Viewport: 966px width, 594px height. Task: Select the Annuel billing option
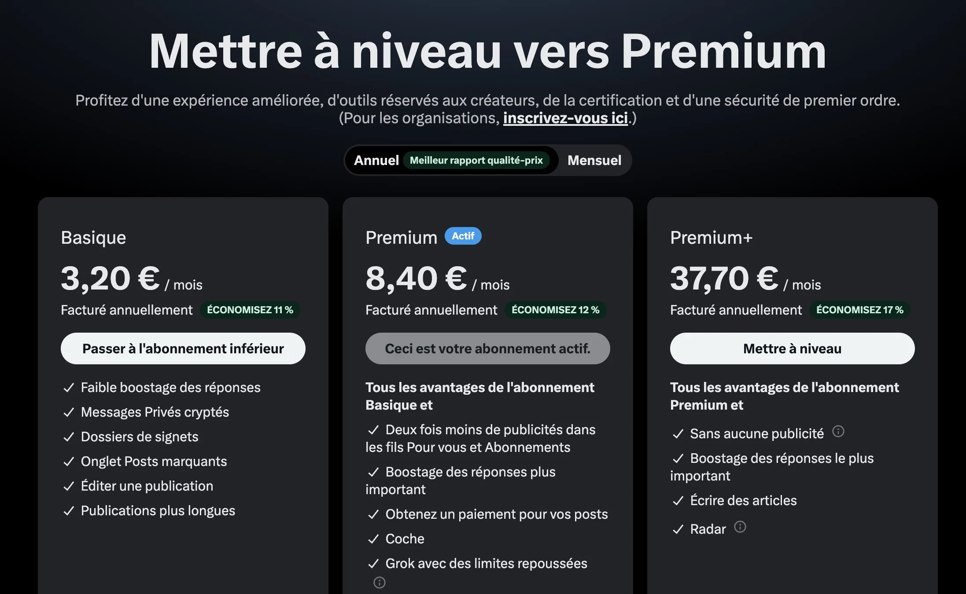click(376, 160)
